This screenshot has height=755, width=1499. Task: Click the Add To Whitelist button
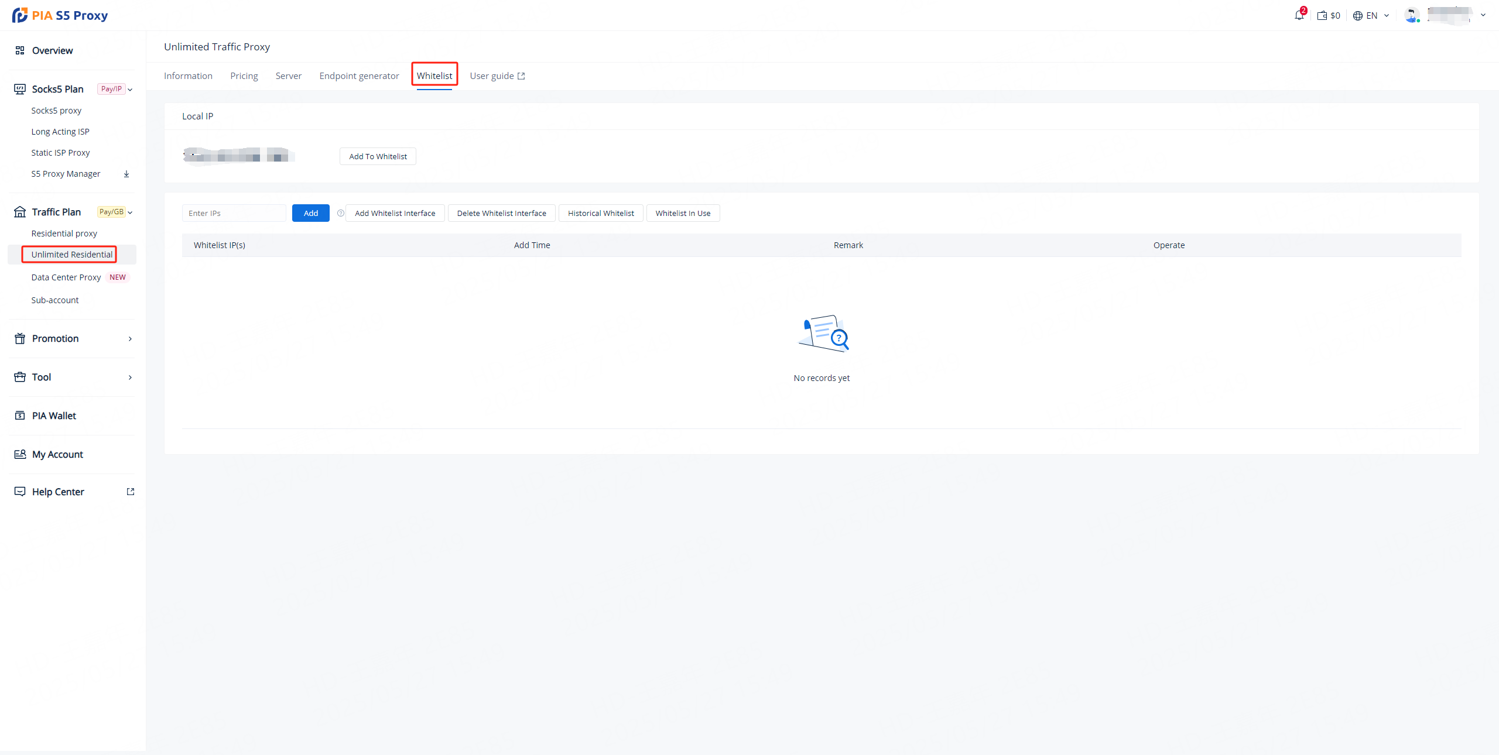click(378, 156)
